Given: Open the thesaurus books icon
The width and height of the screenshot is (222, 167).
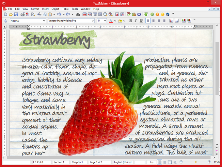Looking at the screenshot, I should click(134, 14).
